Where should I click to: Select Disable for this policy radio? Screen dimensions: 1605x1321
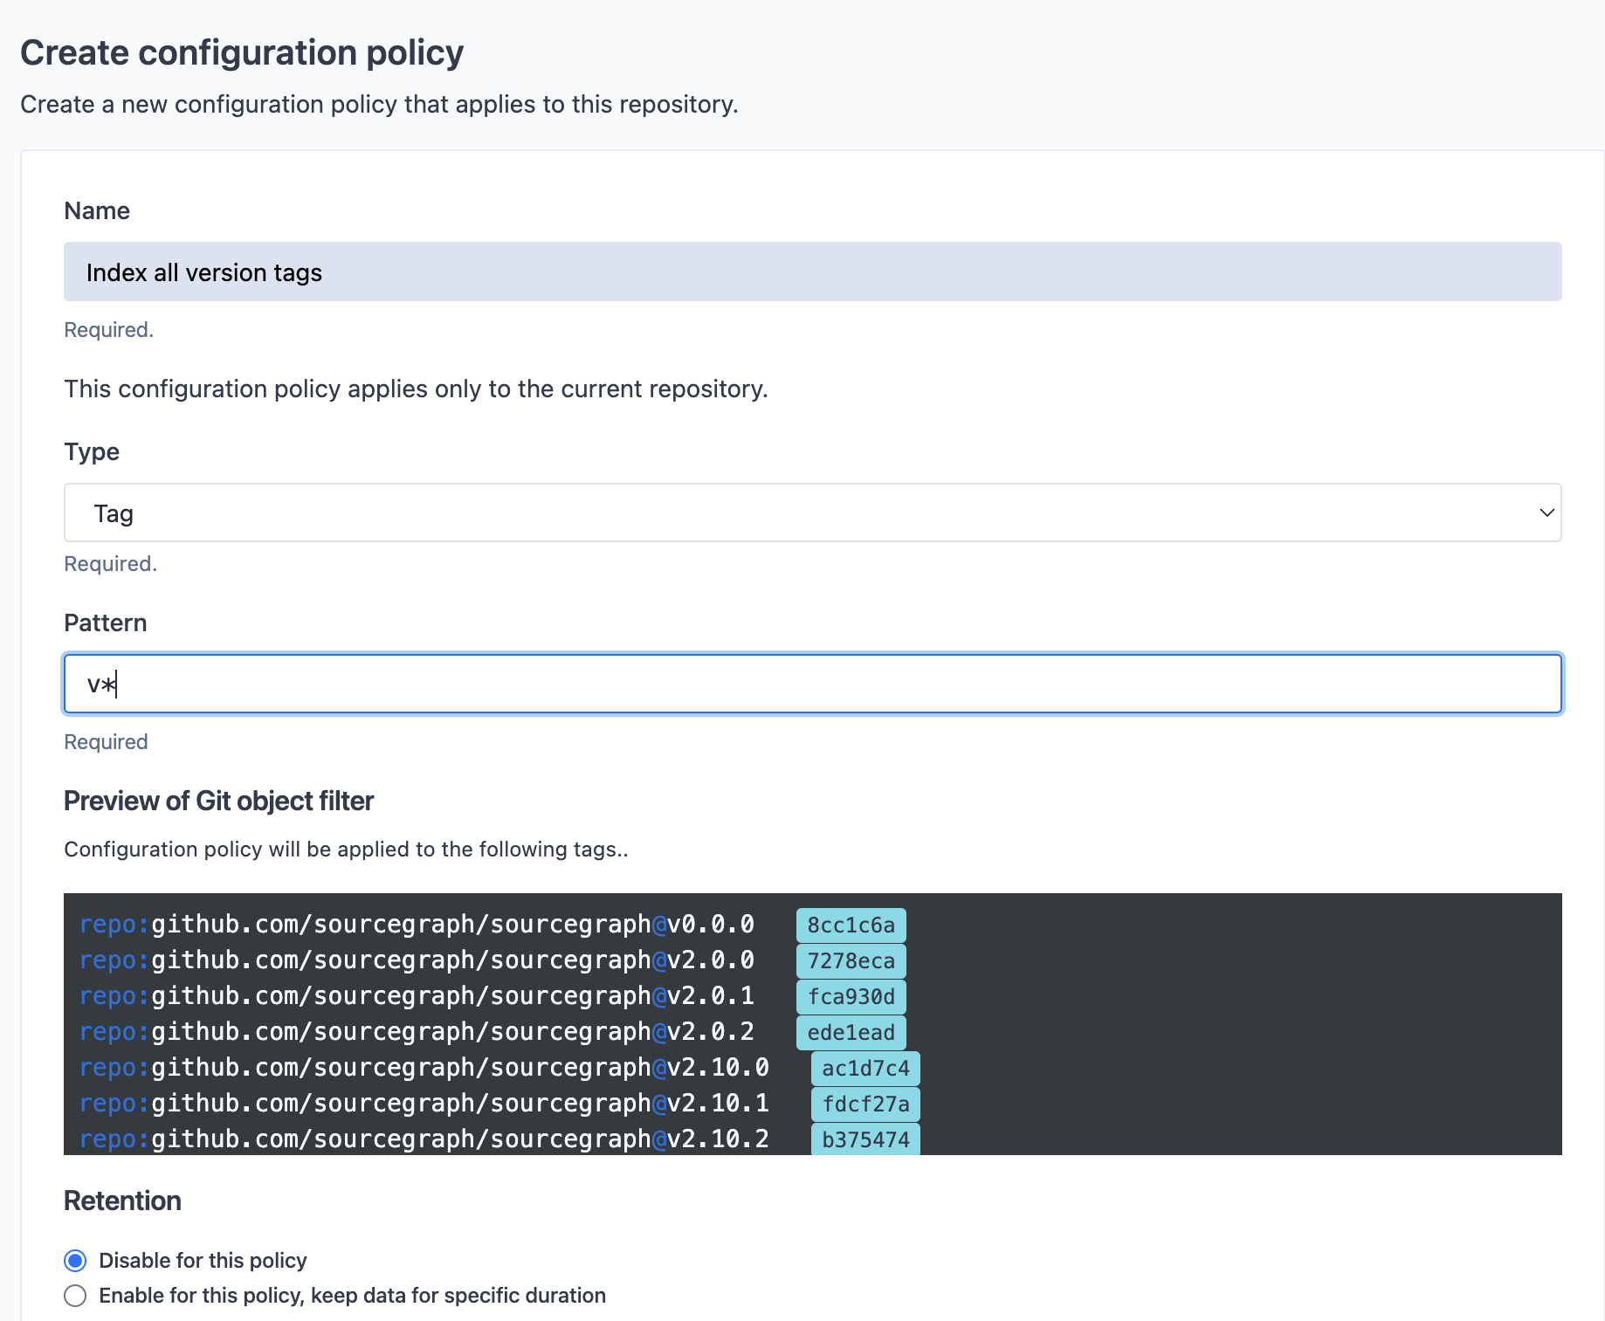(75, 1261)
